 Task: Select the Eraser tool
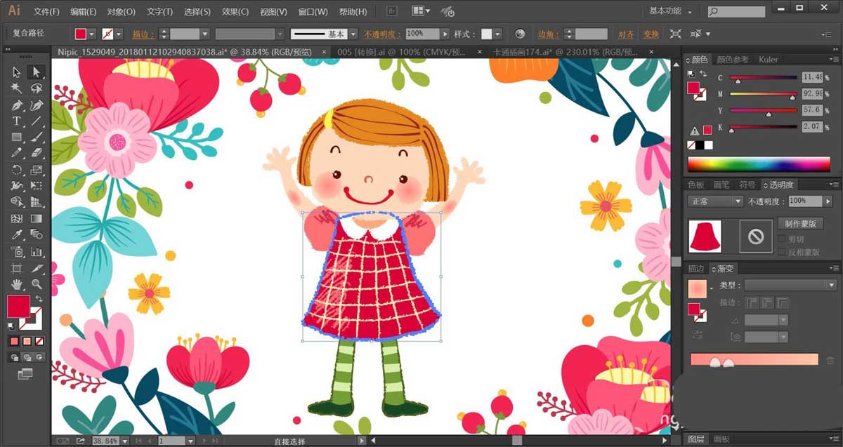point(36,154)
